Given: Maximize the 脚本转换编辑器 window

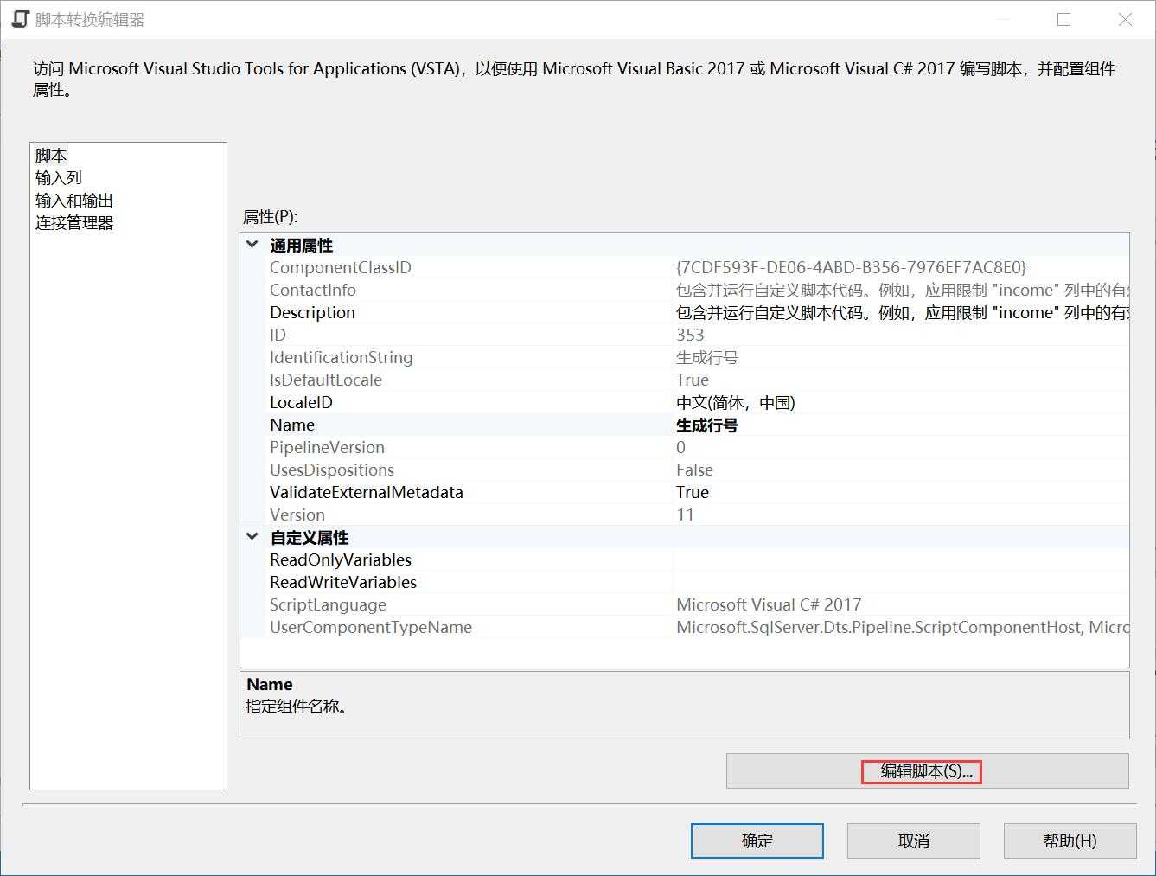Looking at the screenshot, I should coord(1063,19).
